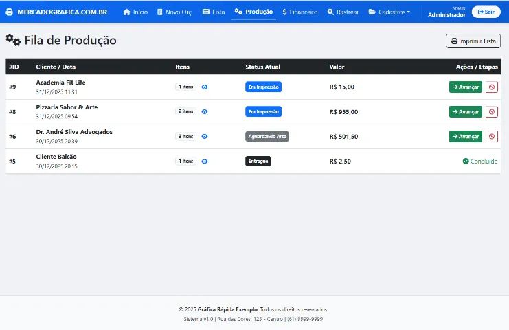
Task: Click the value R$ 15,00
Action: (x=342, y=87)
